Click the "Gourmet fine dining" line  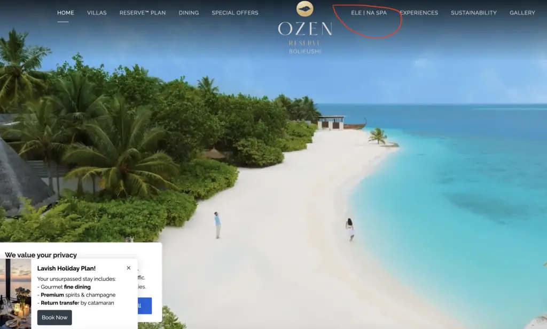click(x=64, y=287)
